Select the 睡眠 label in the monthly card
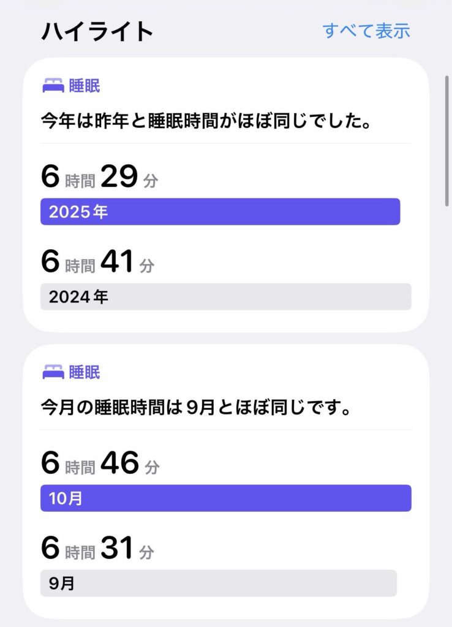Image resolution: width=452 pixels, height=627 pixels. [x=85, y=372]
